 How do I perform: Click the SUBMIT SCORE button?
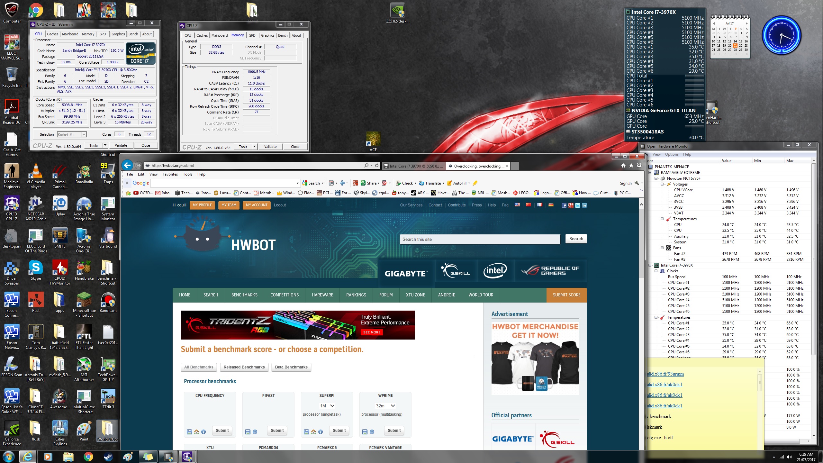tap(566, 295)
